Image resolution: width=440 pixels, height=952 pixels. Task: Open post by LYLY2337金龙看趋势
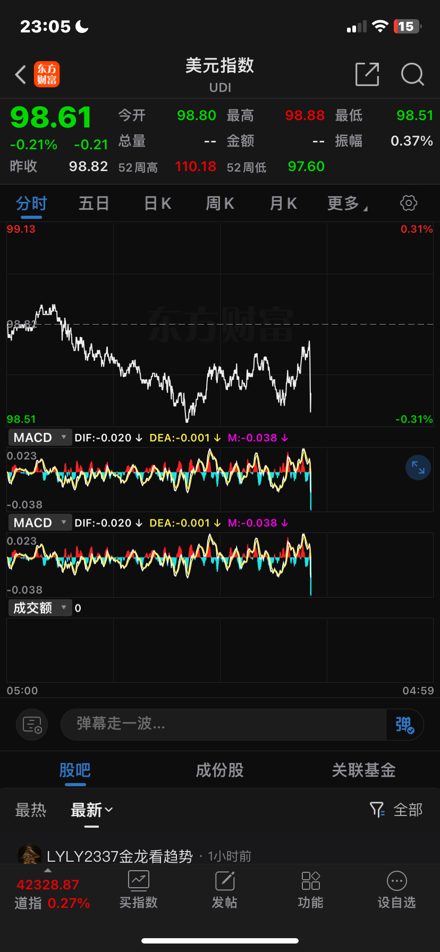[x=120, y=856]
